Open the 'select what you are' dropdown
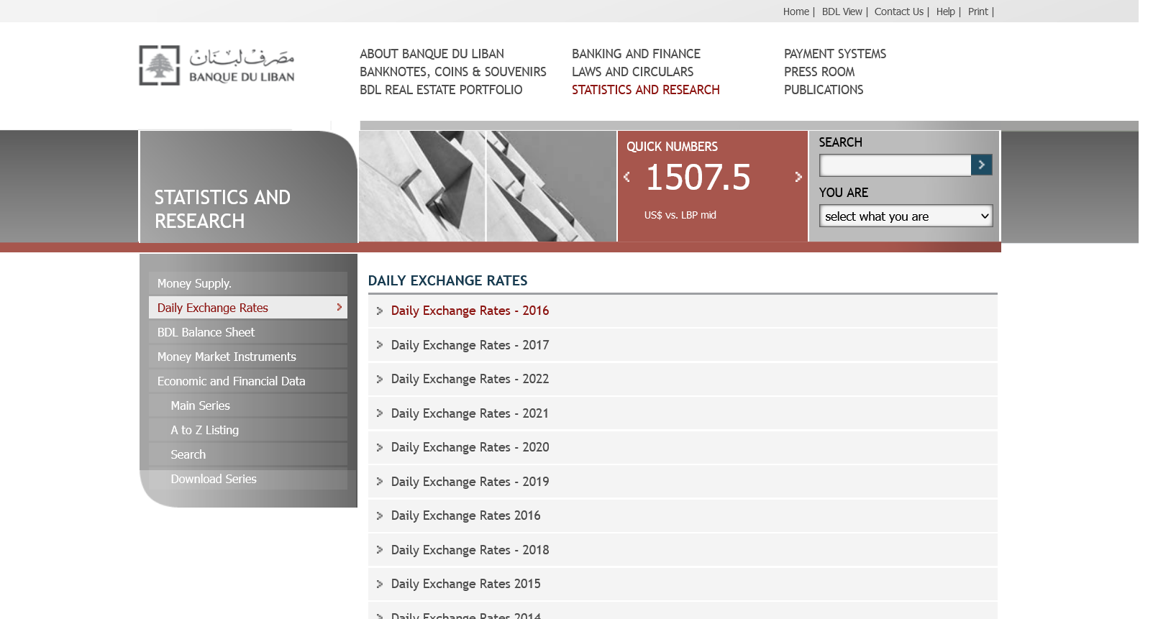Image resolution: width=1153 pixels, height=619 pixels. click(906, 216)
